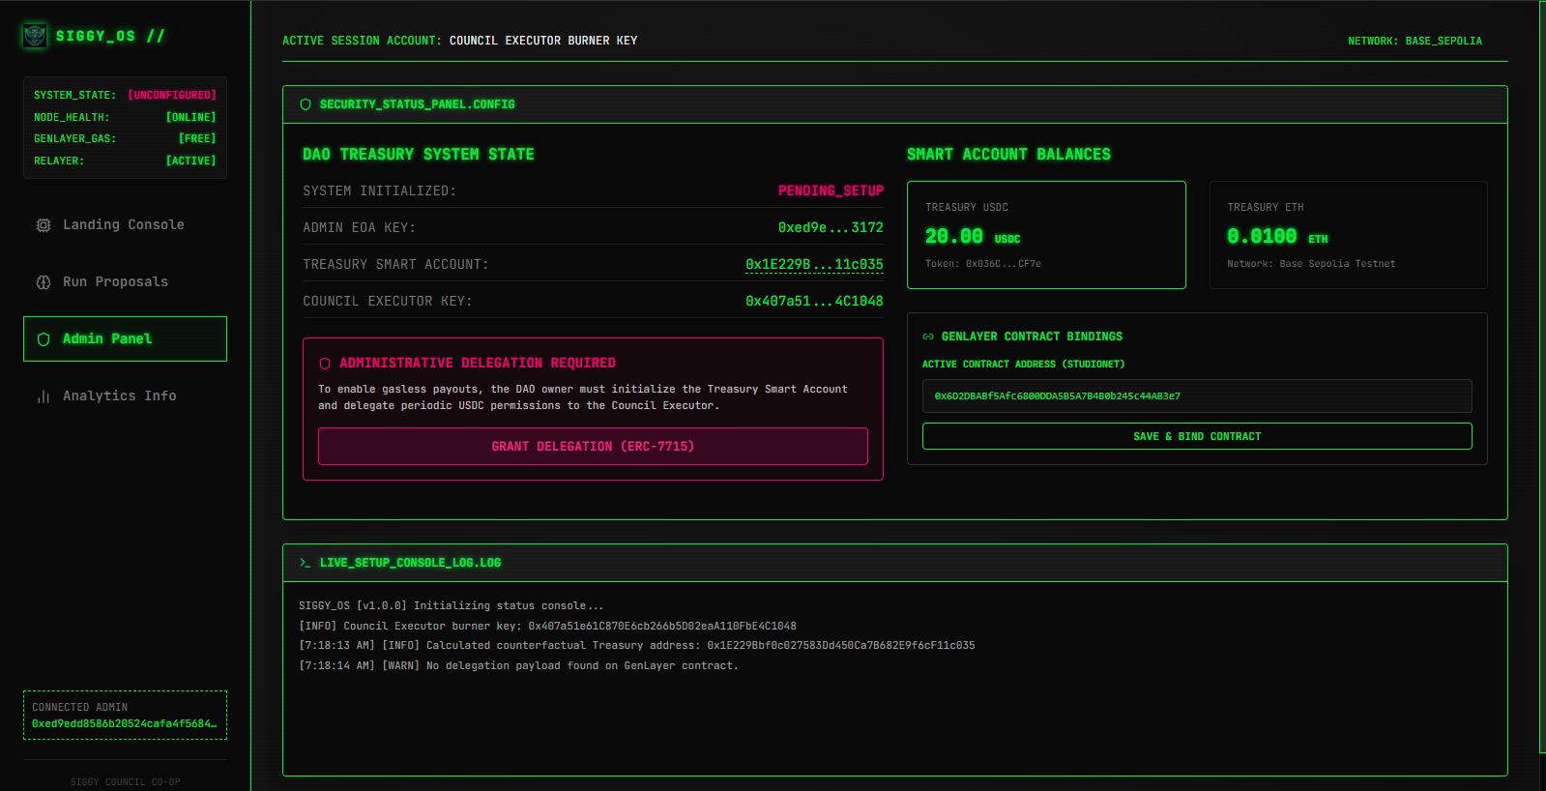Click the Smart Account Balances heading

click(x=1008, y=155)
